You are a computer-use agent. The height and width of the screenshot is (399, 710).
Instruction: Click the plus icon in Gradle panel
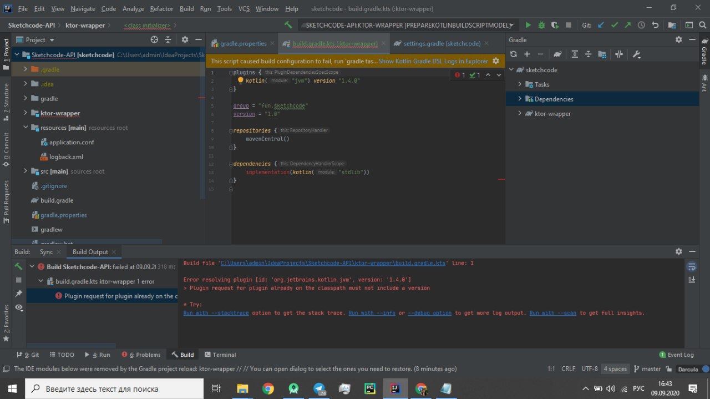coord(527,54)
